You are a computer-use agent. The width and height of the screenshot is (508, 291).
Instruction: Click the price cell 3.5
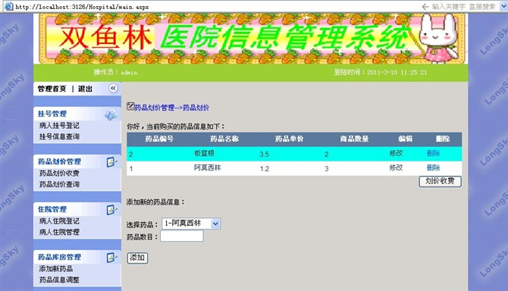265,155
